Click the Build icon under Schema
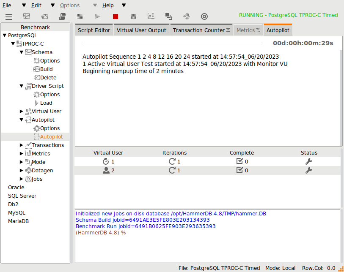Image resolution: width=344 pixels, height=272 pixels. [x=37, y=69]
